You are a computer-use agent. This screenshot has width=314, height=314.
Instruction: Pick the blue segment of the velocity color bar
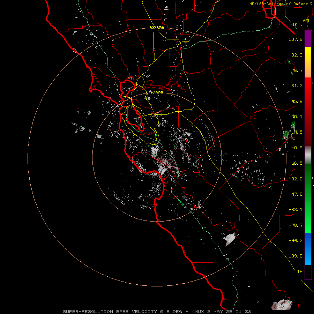click(x=308, y=249)
